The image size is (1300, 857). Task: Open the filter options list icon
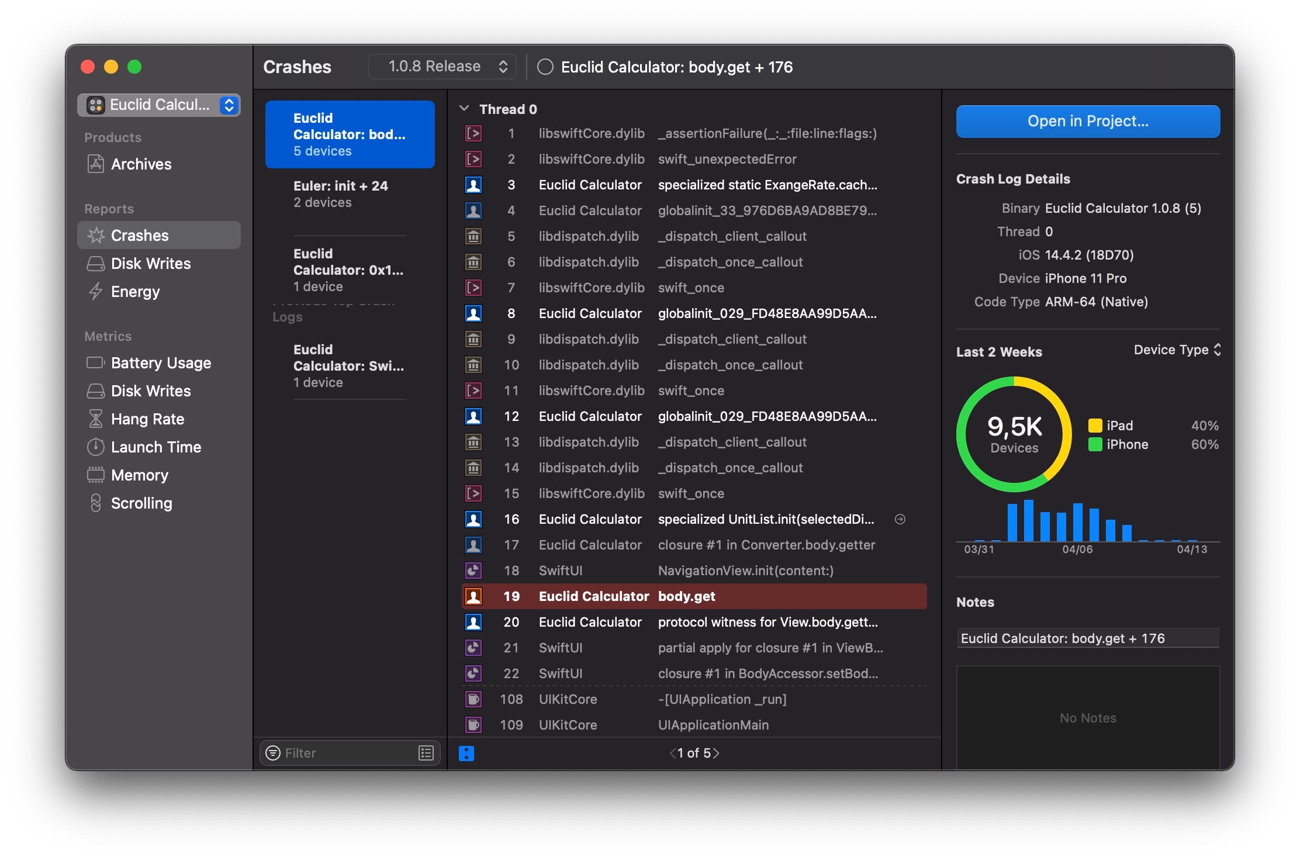(426, 753)
